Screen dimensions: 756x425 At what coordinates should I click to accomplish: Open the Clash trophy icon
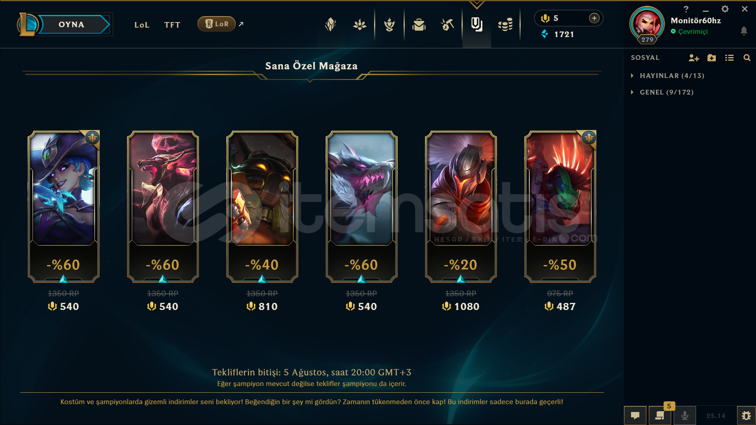[x=389, y=25]
